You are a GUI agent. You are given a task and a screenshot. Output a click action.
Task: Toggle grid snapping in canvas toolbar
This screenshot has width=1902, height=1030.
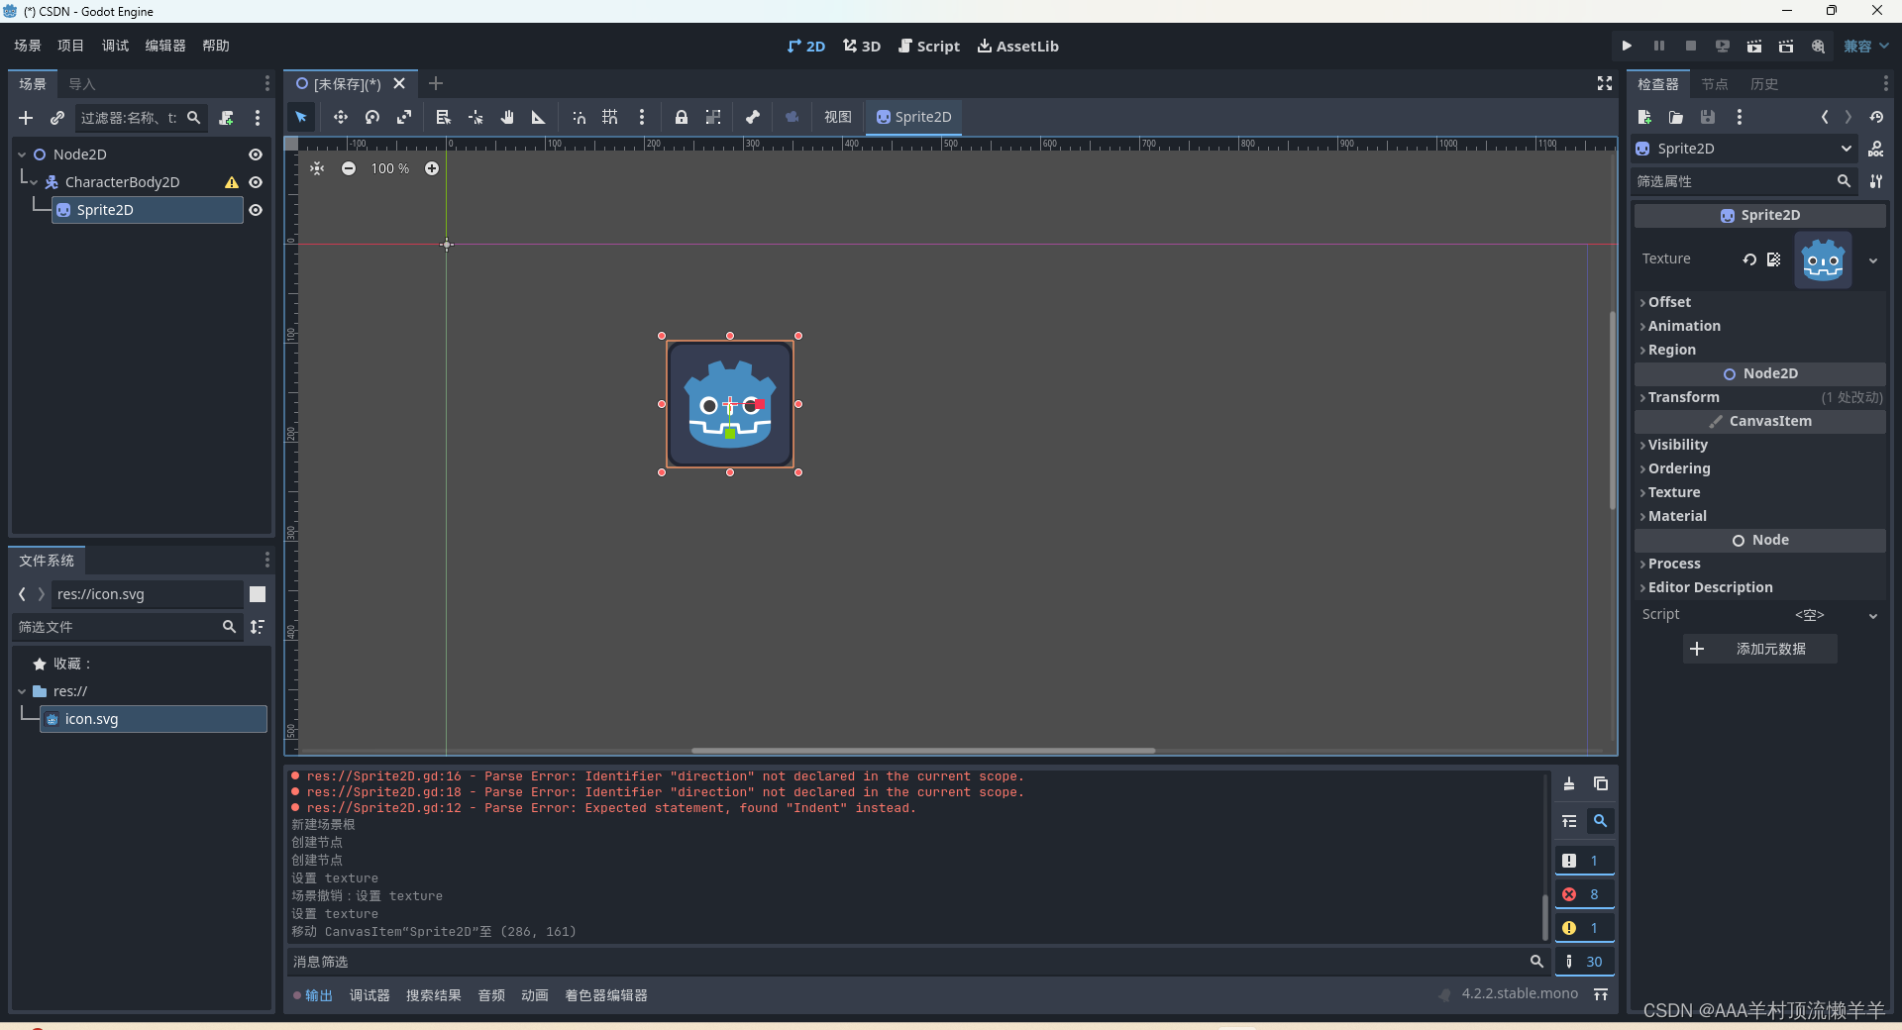610,117
